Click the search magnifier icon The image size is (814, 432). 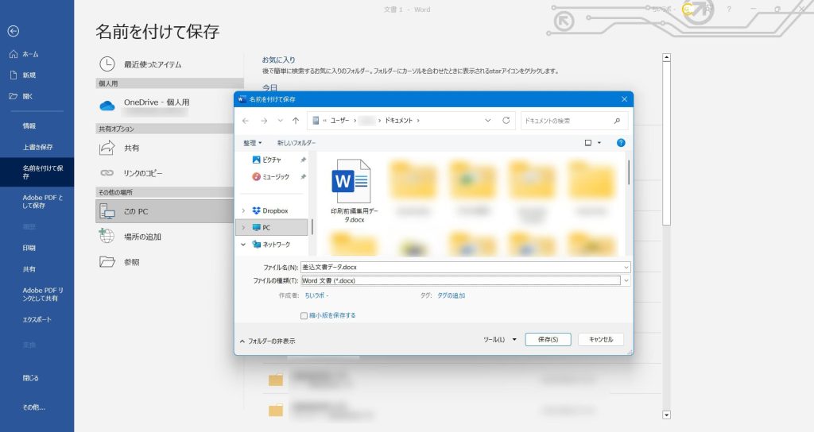click(x=617, y=121)
